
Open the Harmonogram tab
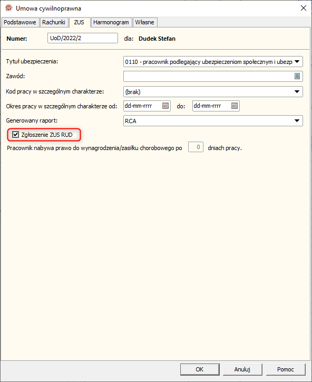111,22
